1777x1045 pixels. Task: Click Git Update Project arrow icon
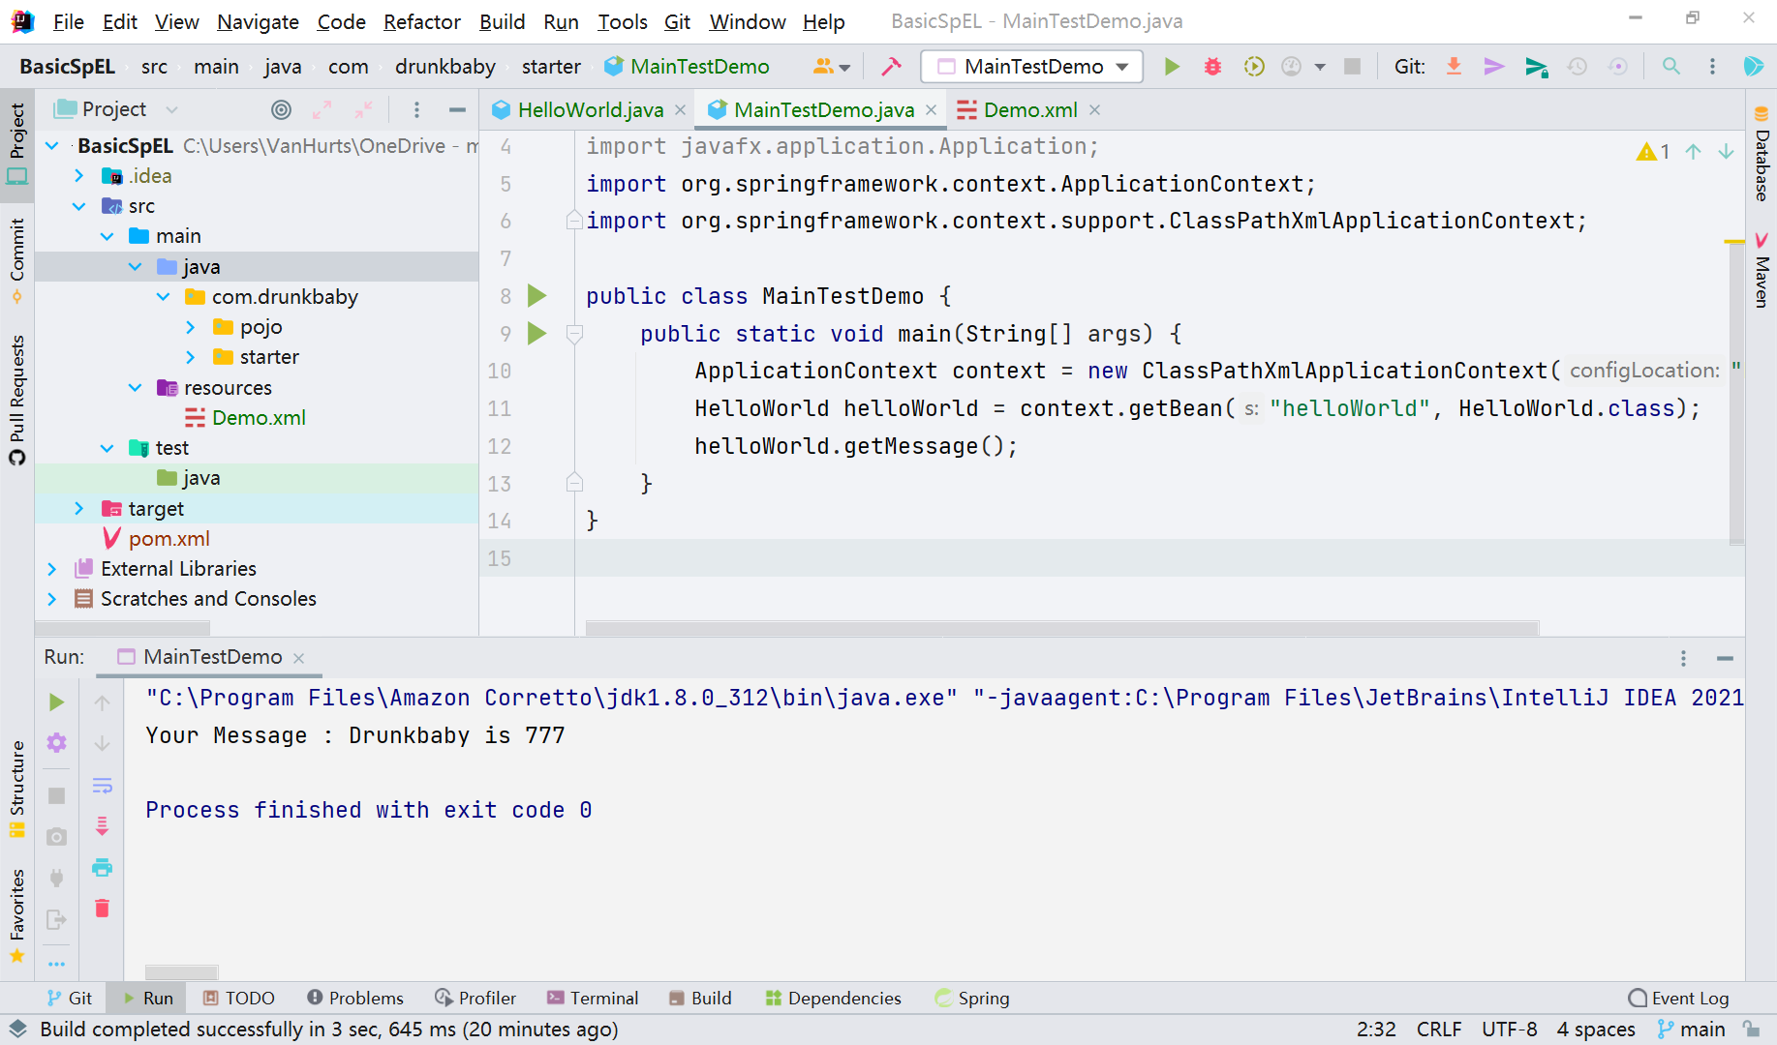click(1454, 67)
